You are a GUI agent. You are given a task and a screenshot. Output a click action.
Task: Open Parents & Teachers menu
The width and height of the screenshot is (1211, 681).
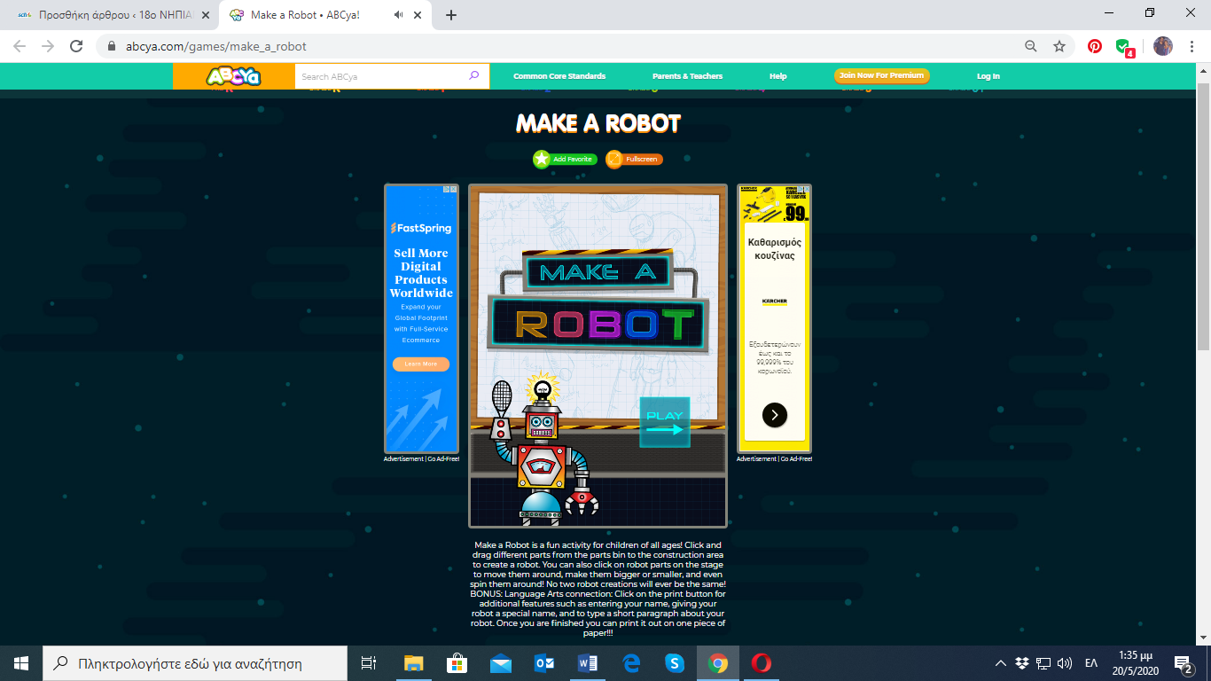687,76
